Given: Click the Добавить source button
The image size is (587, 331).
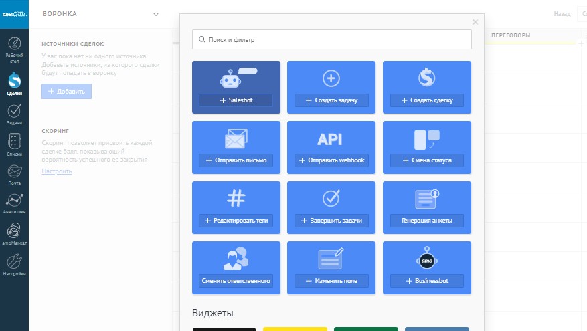Looking at the screenshot, I should pyautogui.click(x=66, y=91).
